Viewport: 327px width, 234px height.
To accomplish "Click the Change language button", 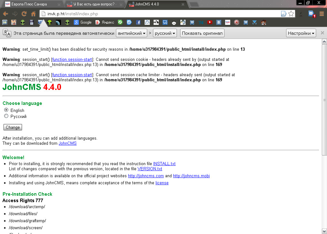I will click(x=13, y=127).
